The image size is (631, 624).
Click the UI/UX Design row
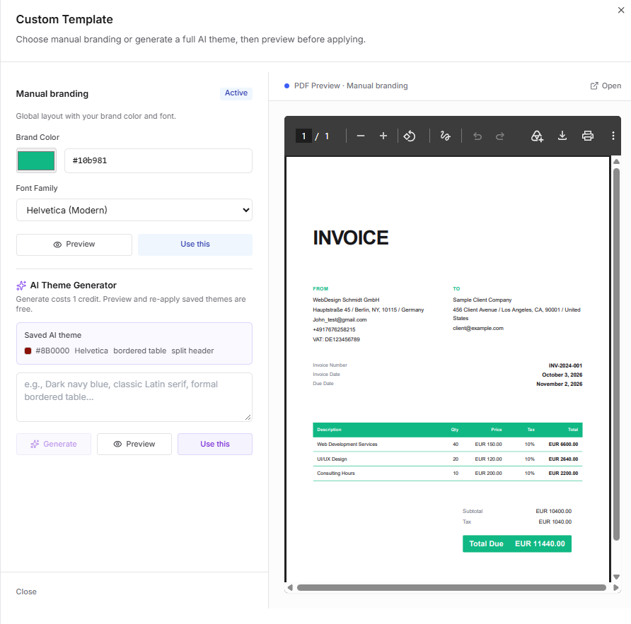pyautogui.click(x=448, y=459)
